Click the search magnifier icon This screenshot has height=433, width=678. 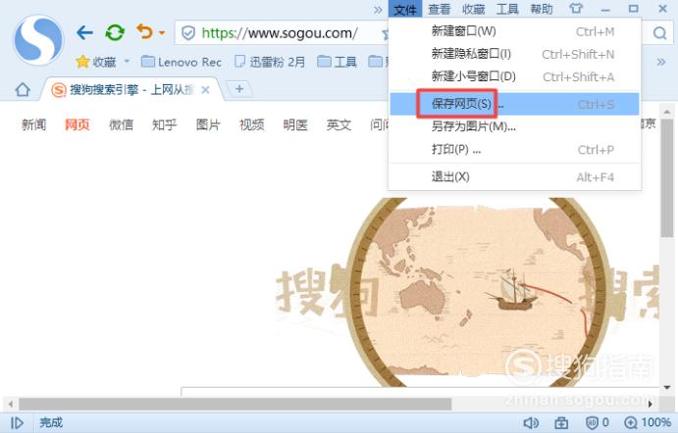pyautogui.click(x=659, y=32)
